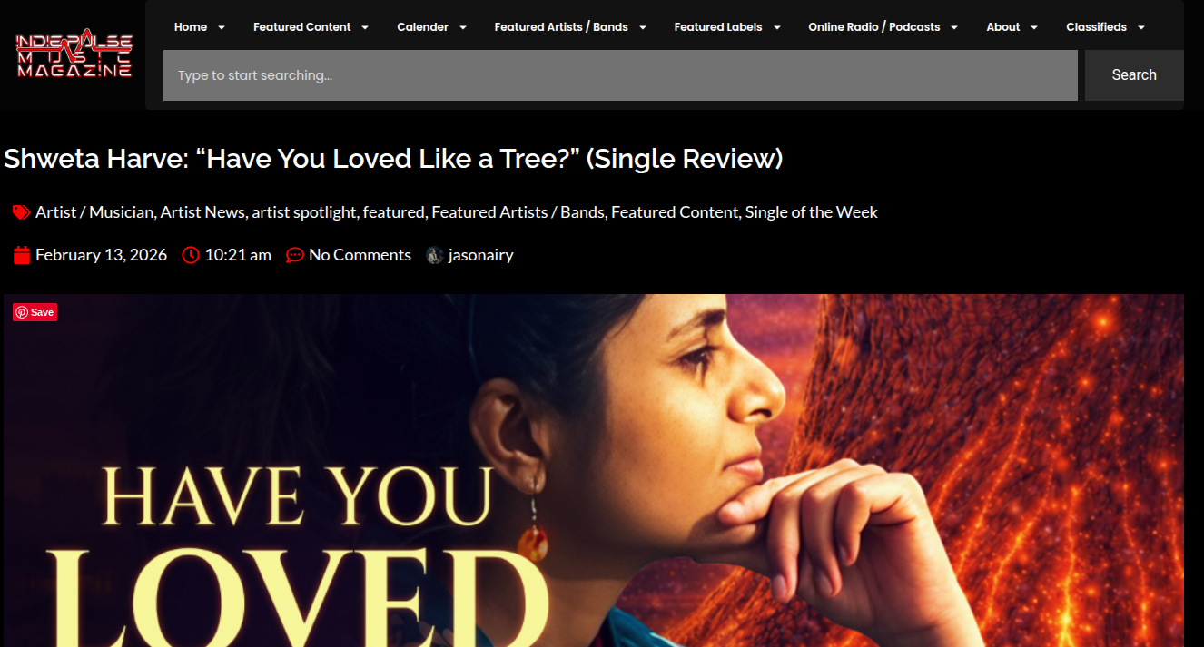Focus the Type to start searching field

(x=620, y=75)
